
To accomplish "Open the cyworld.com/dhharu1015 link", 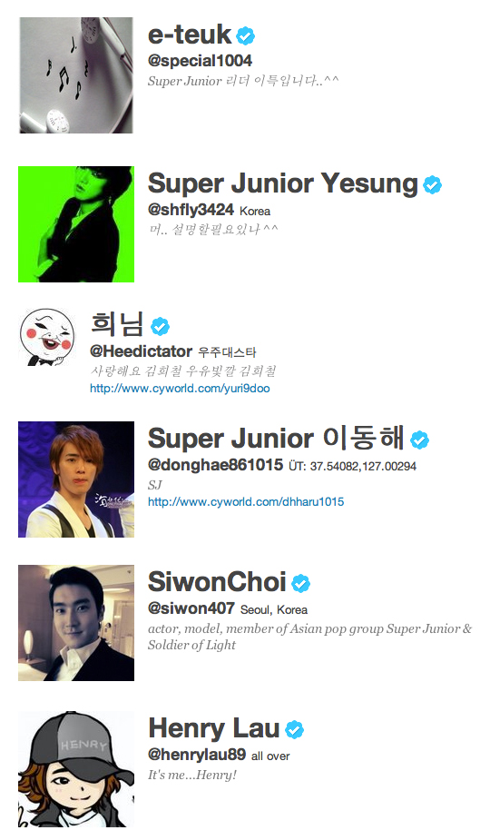I will click(246, 502).
